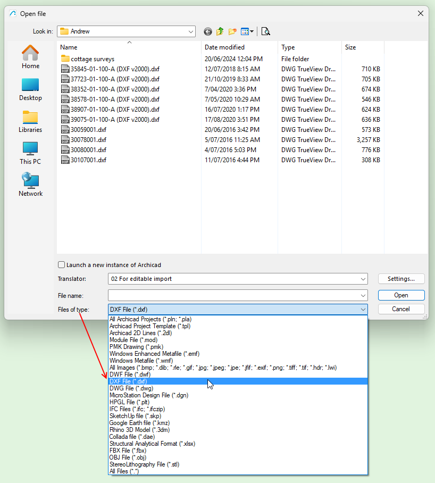Choose FBX File (*.fbx) type

[238, 451]
